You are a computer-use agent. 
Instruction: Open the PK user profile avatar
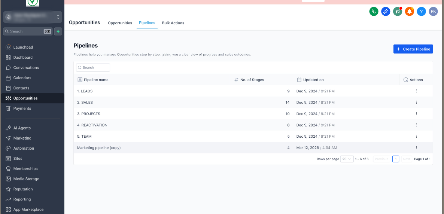coord(433,12)
